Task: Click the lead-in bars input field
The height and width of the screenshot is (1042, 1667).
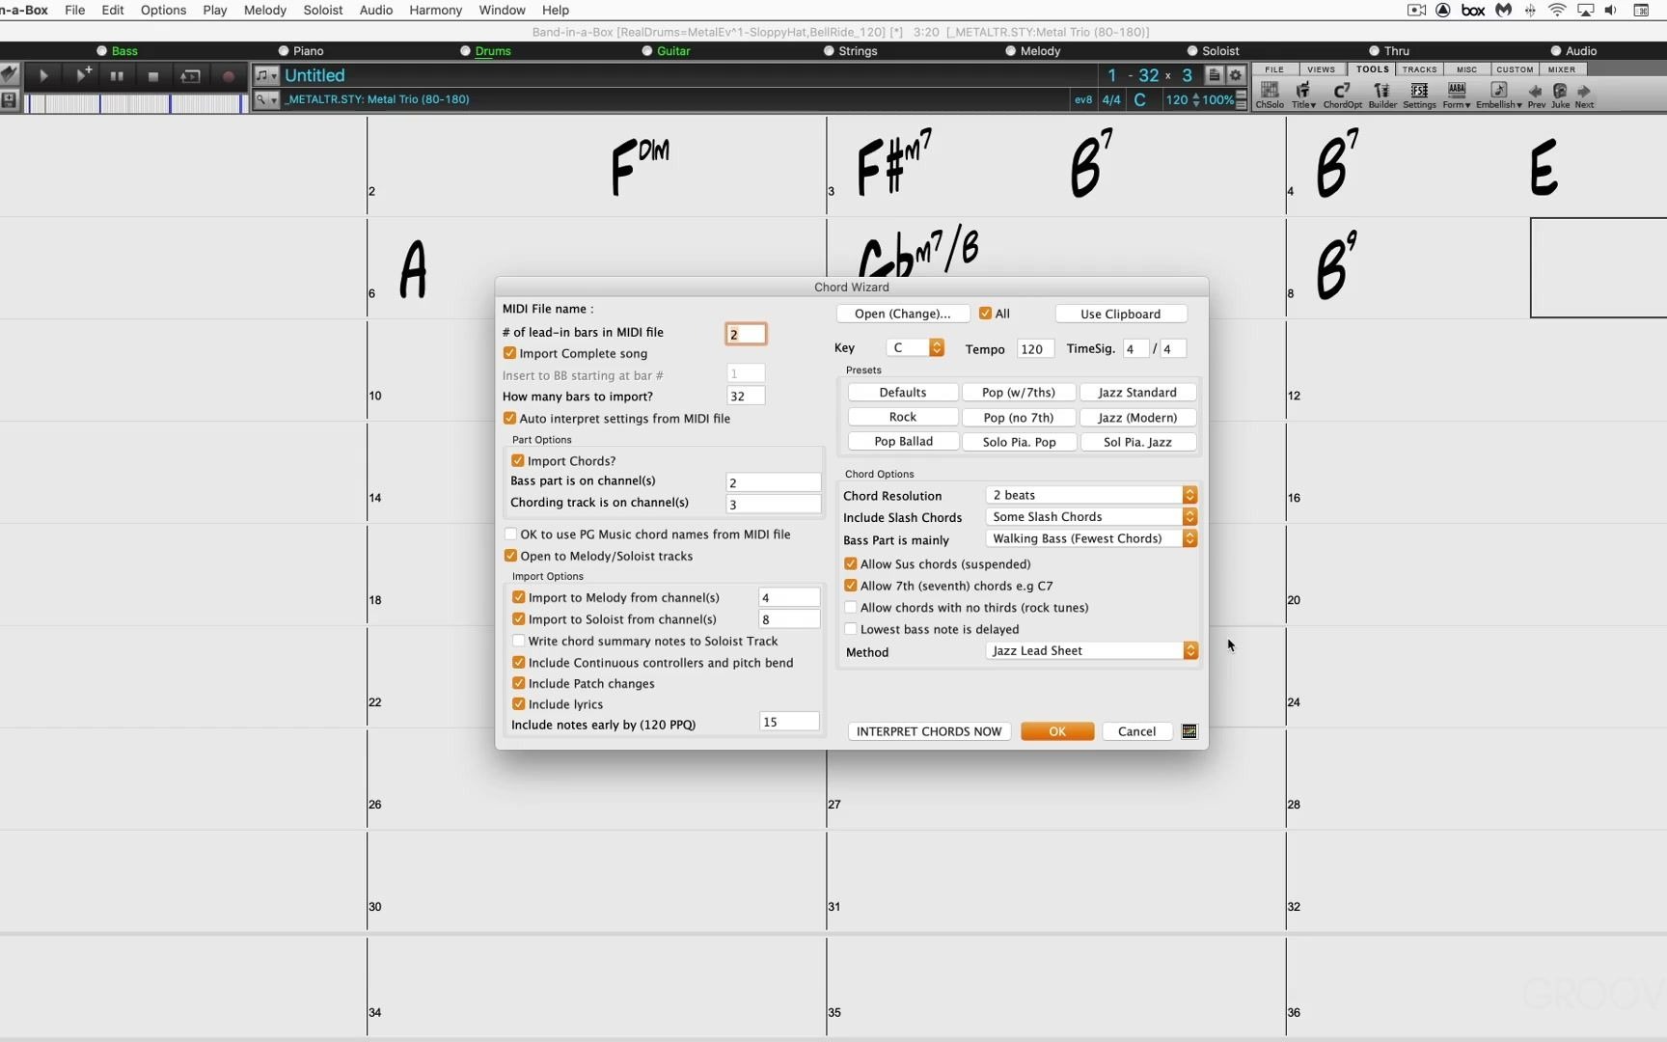Action: pos(746,334)
